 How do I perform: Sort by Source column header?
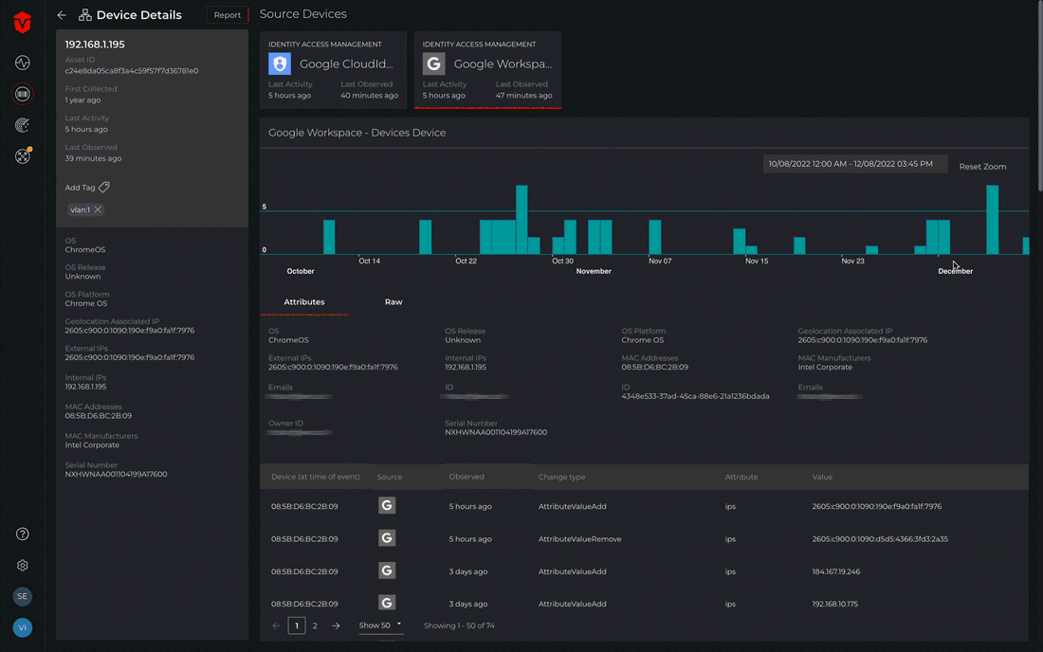click(x=389, y=477)
